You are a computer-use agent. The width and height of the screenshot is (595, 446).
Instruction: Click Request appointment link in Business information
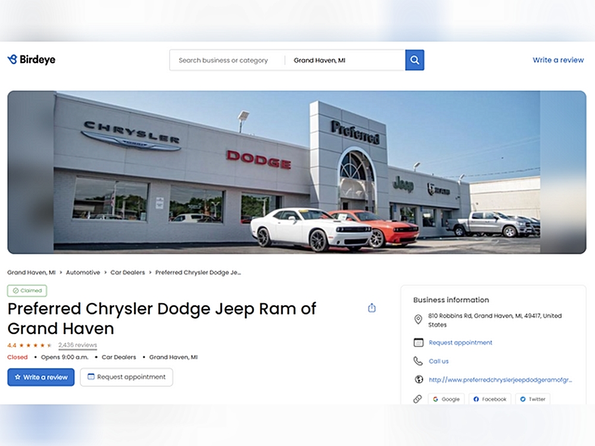pos(461,343)
